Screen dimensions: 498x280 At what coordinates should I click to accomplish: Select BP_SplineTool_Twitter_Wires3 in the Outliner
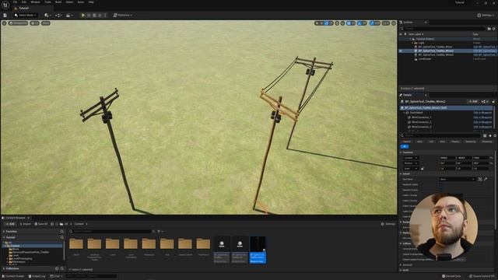[436, 54]
